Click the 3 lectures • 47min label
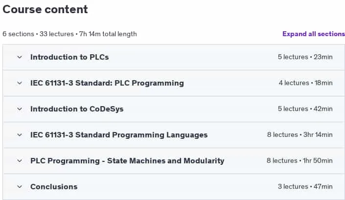The width and height of the screenshot is (345, 200). click(305, 187)
